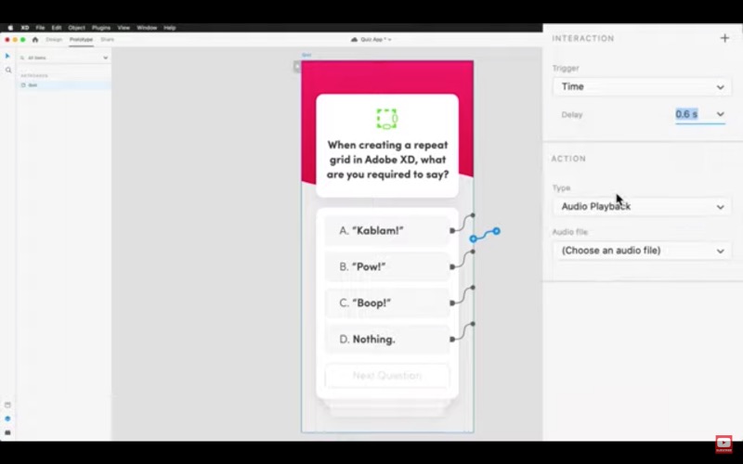This screenshot has width=743, height=464.
Task: Switch to the Design tab
Action: 54,40
